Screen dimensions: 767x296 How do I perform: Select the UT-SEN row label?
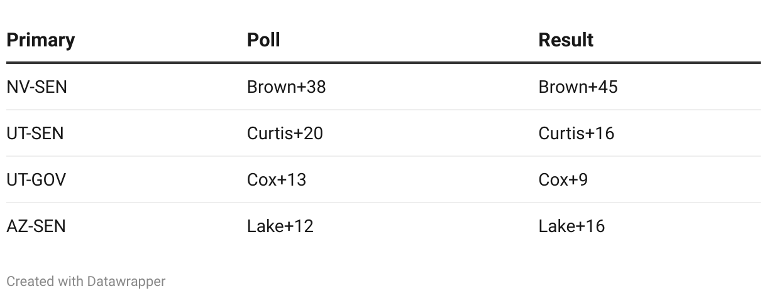(35, 134)
